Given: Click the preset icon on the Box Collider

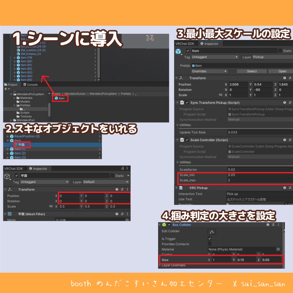Looking at the screenshot, I should [274, 225].
